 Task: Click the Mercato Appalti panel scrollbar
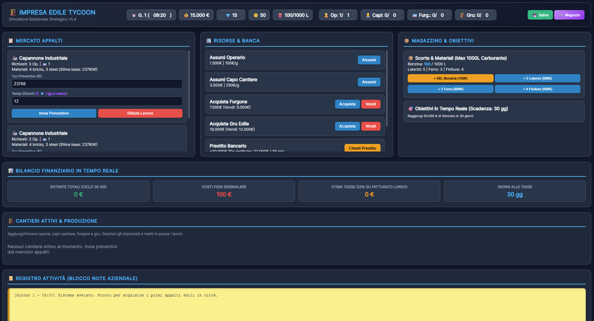189,84
